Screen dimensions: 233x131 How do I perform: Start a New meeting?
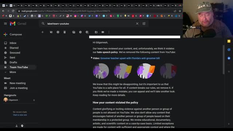click(x=17, y=83)
